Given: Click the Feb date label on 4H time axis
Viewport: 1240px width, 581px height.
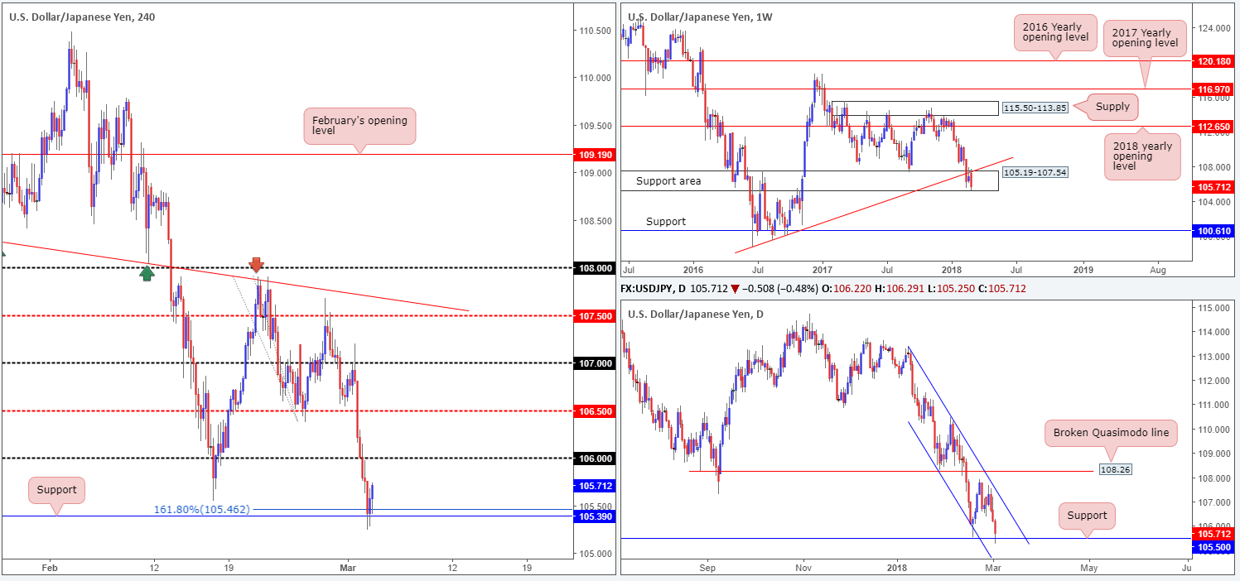Looking at the screenshot, I should (x=51, y=569).
